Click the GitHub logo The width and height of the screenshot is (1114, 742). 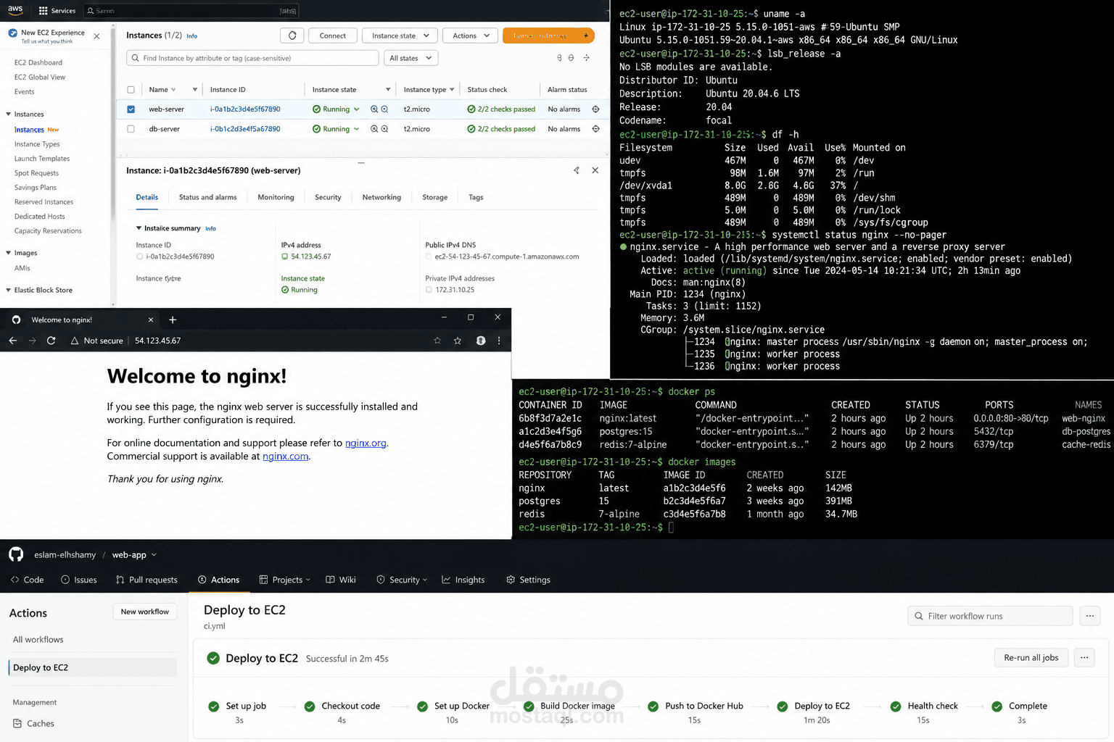click(x=16, y=554)
